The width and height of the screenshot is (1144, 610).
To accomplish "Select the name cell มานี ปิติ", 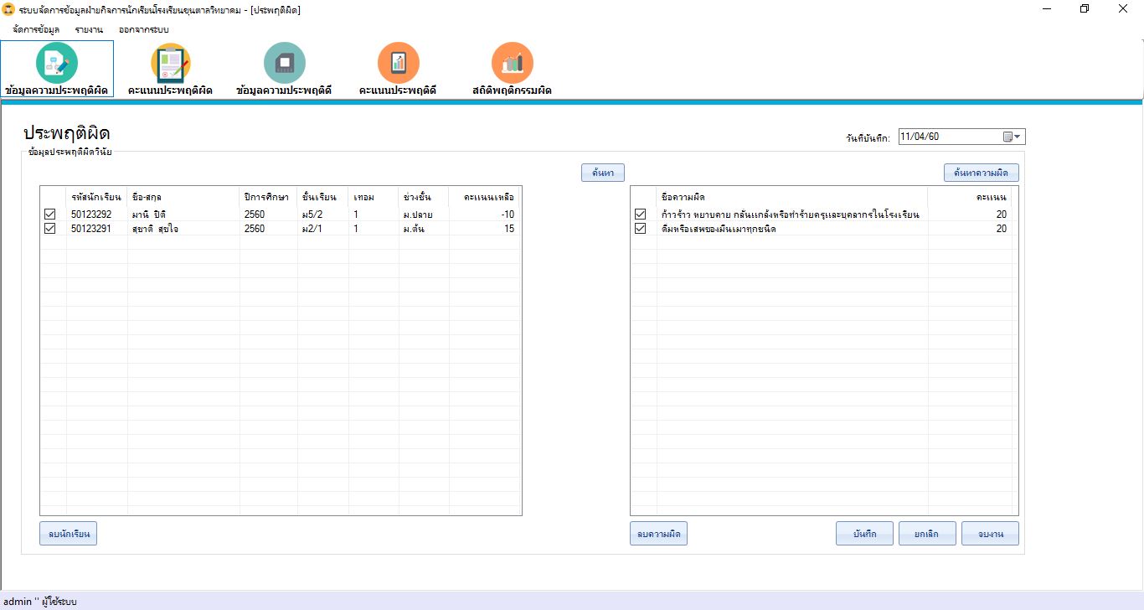I will (x=183, y=215).
